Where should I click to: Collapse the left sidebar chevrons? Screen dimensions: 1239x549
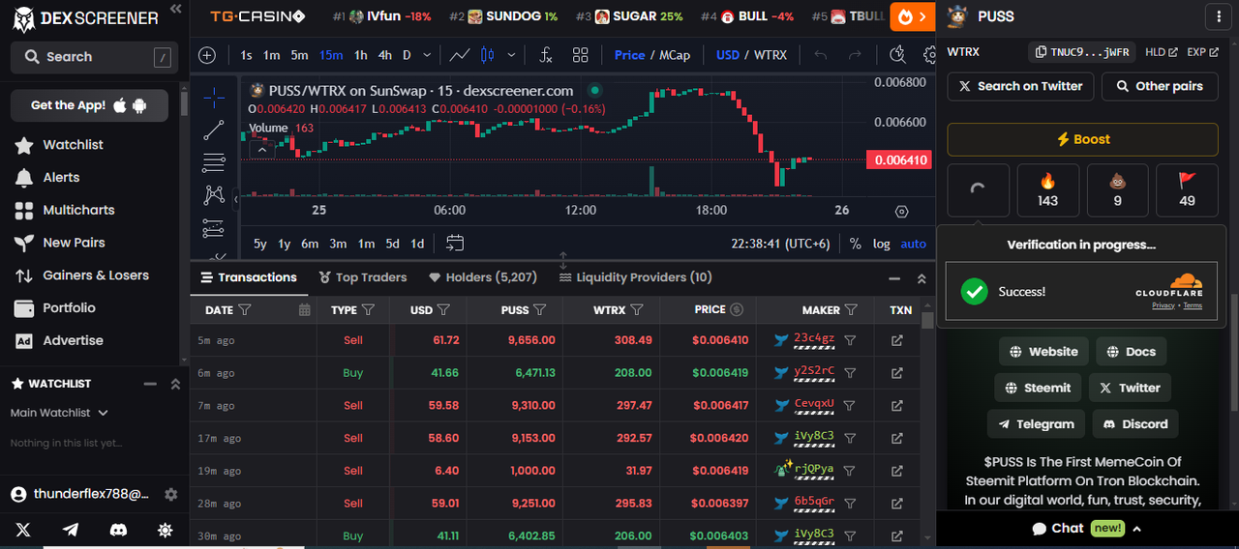coord(175,9)
